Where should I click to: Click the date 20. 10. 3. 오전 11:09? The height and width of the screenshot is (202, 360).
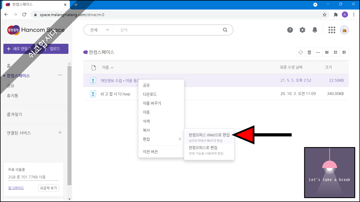[x=298, y=94]
